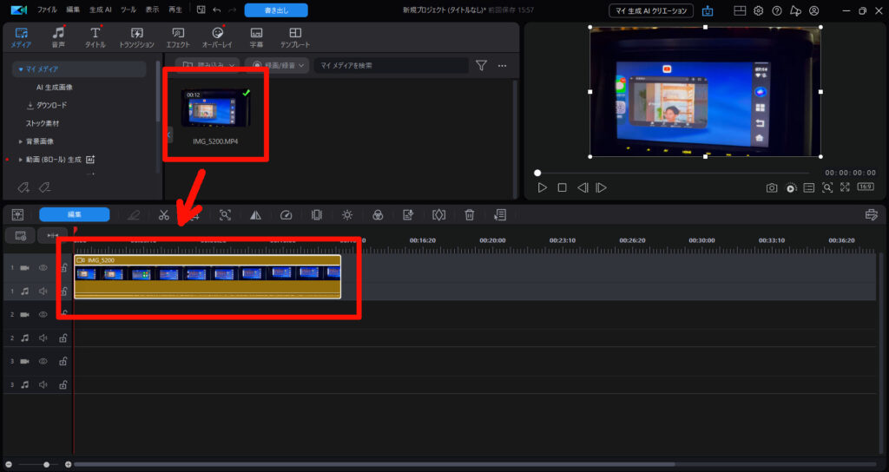Open the 録画/録音 record dropdown

coord(277,65)
